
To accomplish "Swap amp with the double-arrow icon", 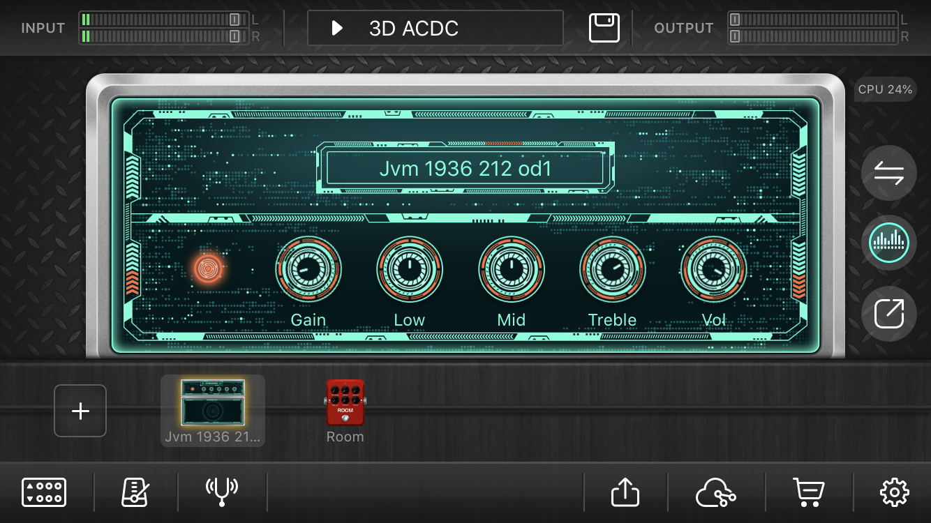I will coord(889,174).
